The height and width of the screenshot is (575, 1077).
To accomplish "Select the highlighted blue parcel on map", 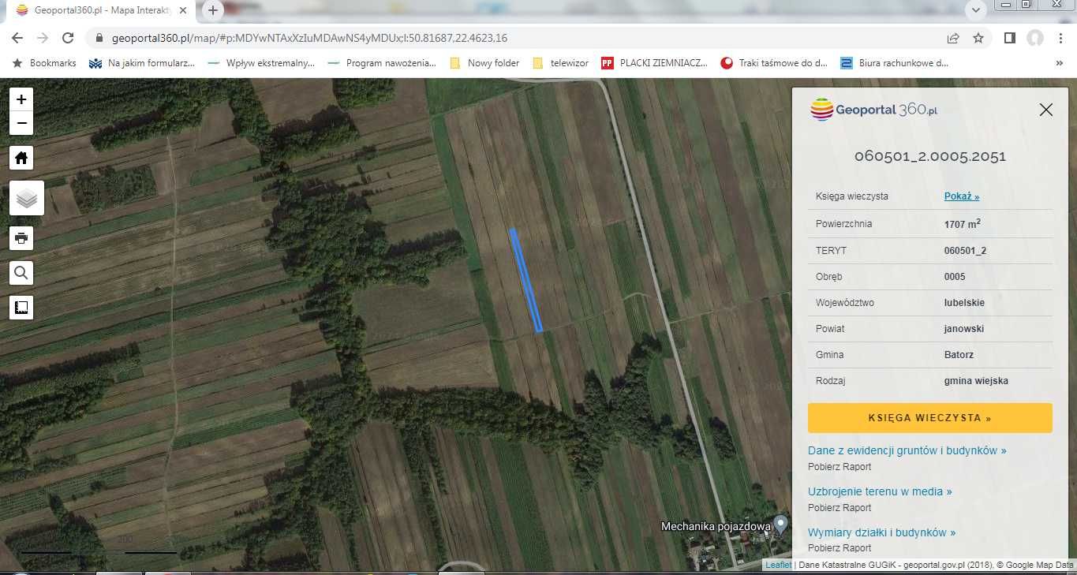I will (525, 280).
